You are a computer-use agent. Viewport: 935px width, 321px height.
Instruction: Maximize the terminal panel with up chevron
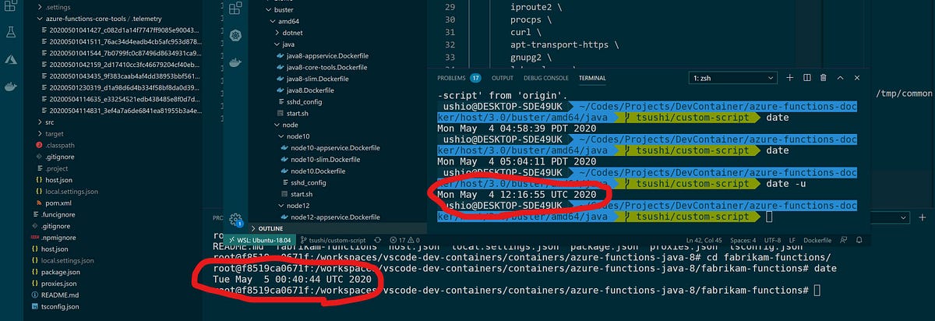pos(840,78)
